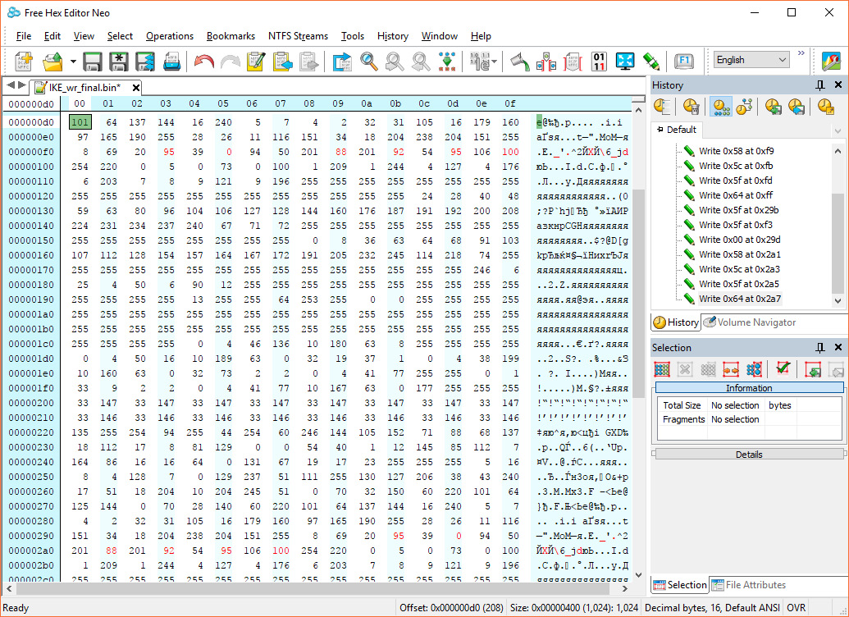Apply selection with the green checkmark icon
The height and width of the screenshot is (617, 849).
tap(783, 369)
